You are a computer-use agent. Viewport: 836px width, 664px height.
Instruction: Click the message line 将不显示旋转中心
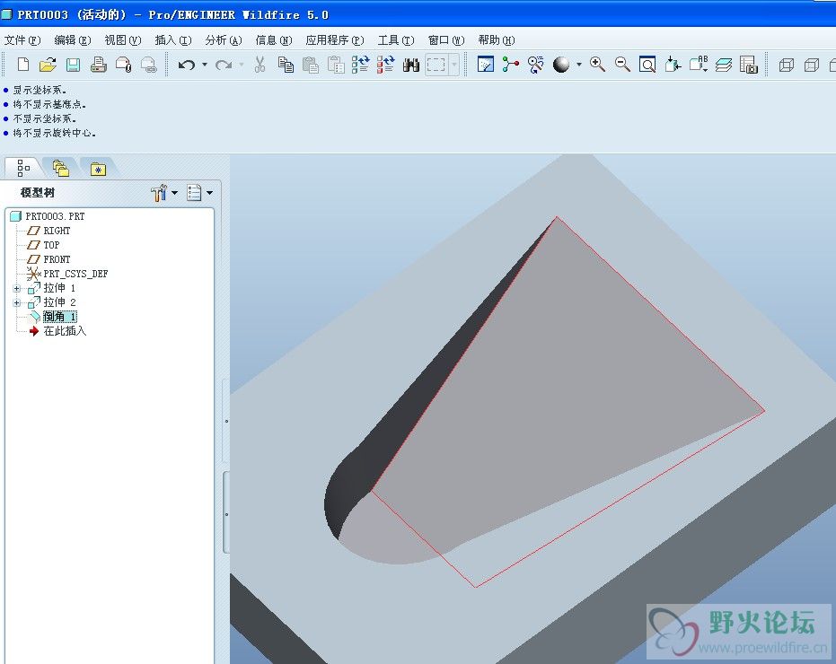(x=55, y=133)
